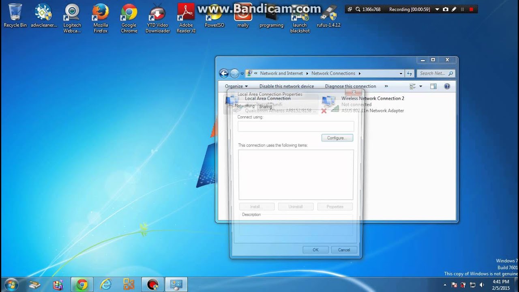This screenshot has width=519, height=292.
Task: Open PowerISO desktop shortcut
Action: [x=214, y=16]
